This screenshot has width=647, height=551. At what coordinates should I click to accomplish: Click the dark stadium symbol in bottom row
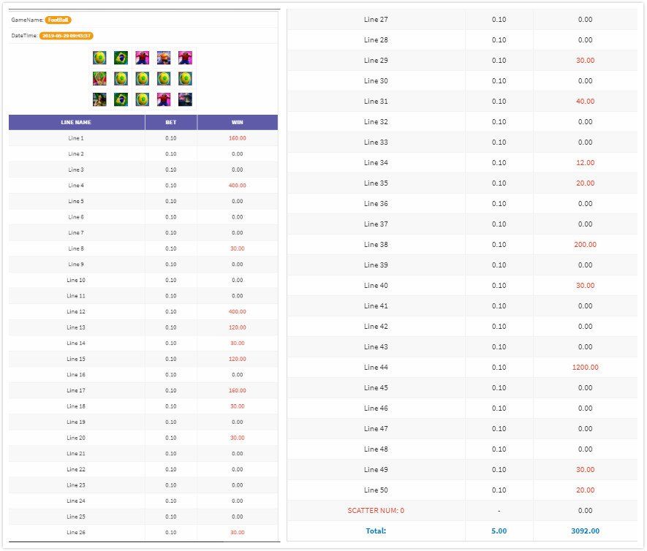(x=185, y=99)
